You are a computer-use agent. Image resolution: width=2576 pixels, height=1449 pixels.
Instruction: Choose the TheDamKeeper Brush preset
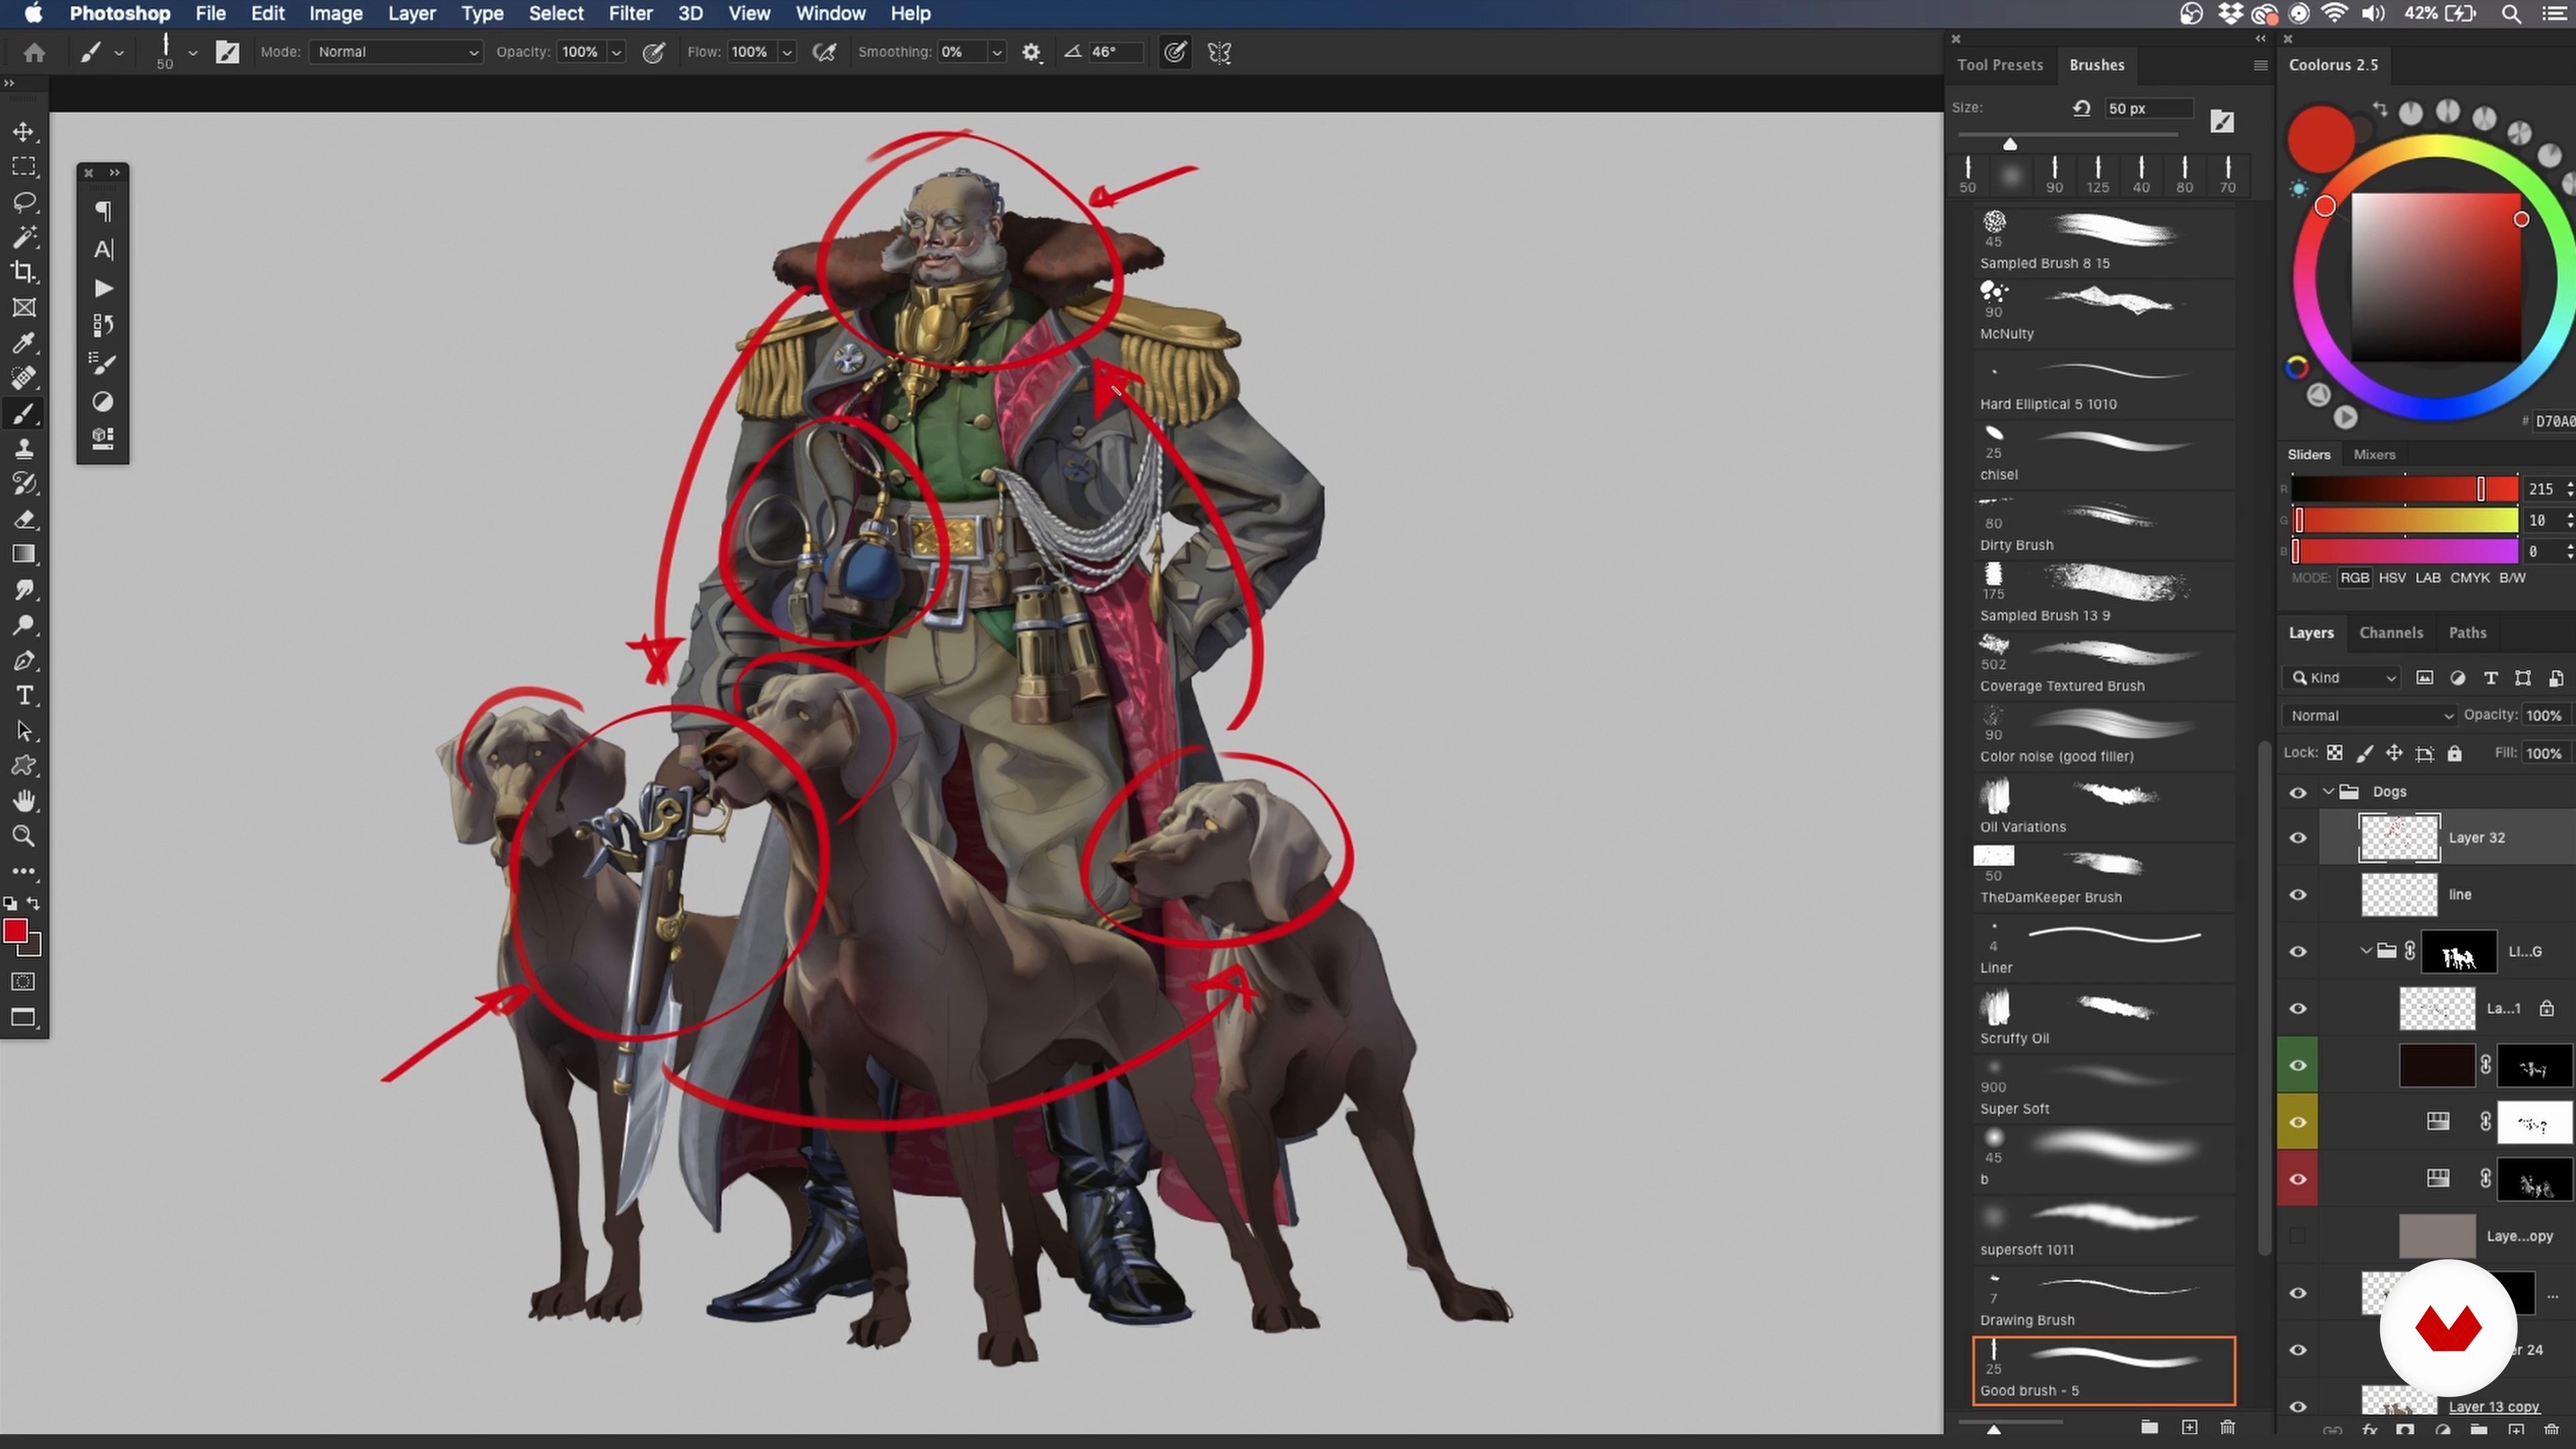(x=2104, y=877)
